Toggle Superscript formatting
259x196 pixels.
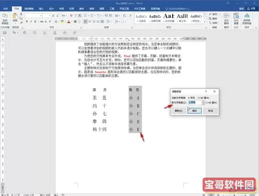tap(50, 22)
